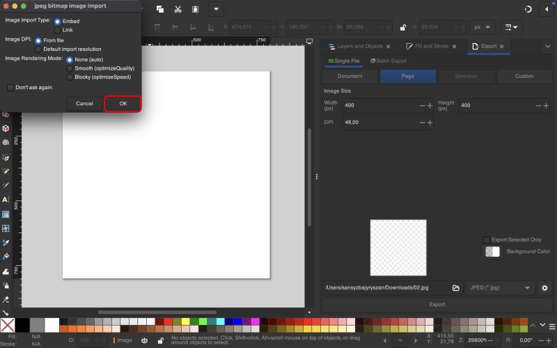Open export settings gear icon
The height and width of the screenshot is (348, 557).
click(x=544, y=288)
